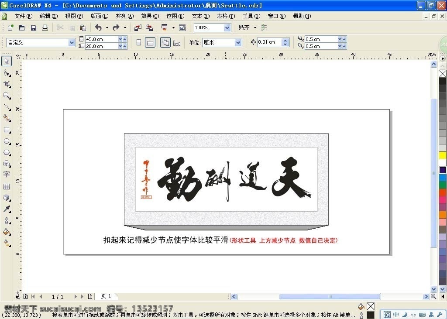Apply page layout to current page only
The image size is (447, 319).
pos(177,43)
